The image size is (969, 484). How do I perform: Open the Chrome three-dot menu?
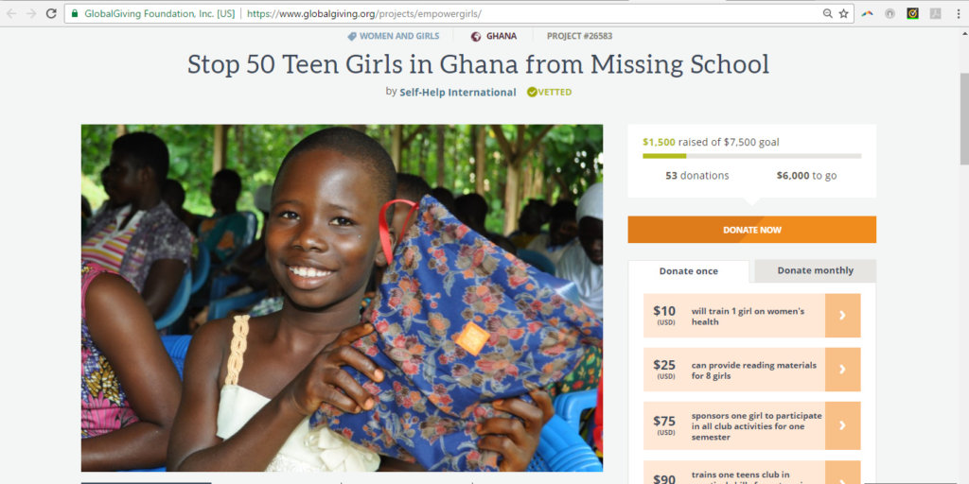coord(959,13)
